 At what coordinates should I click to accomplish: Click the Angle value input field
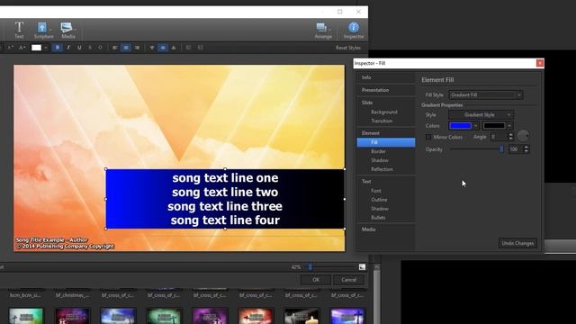[x=499, y=137]
